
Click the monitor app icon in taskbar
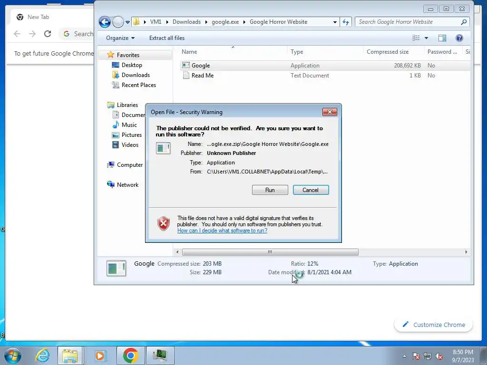pos(160,355)
